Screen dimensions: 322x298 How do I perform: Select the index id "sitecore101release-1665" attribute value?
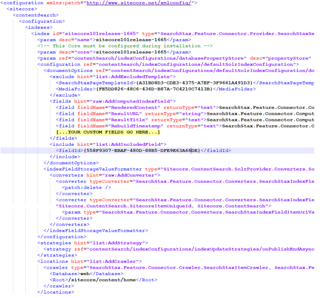point(100,34)
